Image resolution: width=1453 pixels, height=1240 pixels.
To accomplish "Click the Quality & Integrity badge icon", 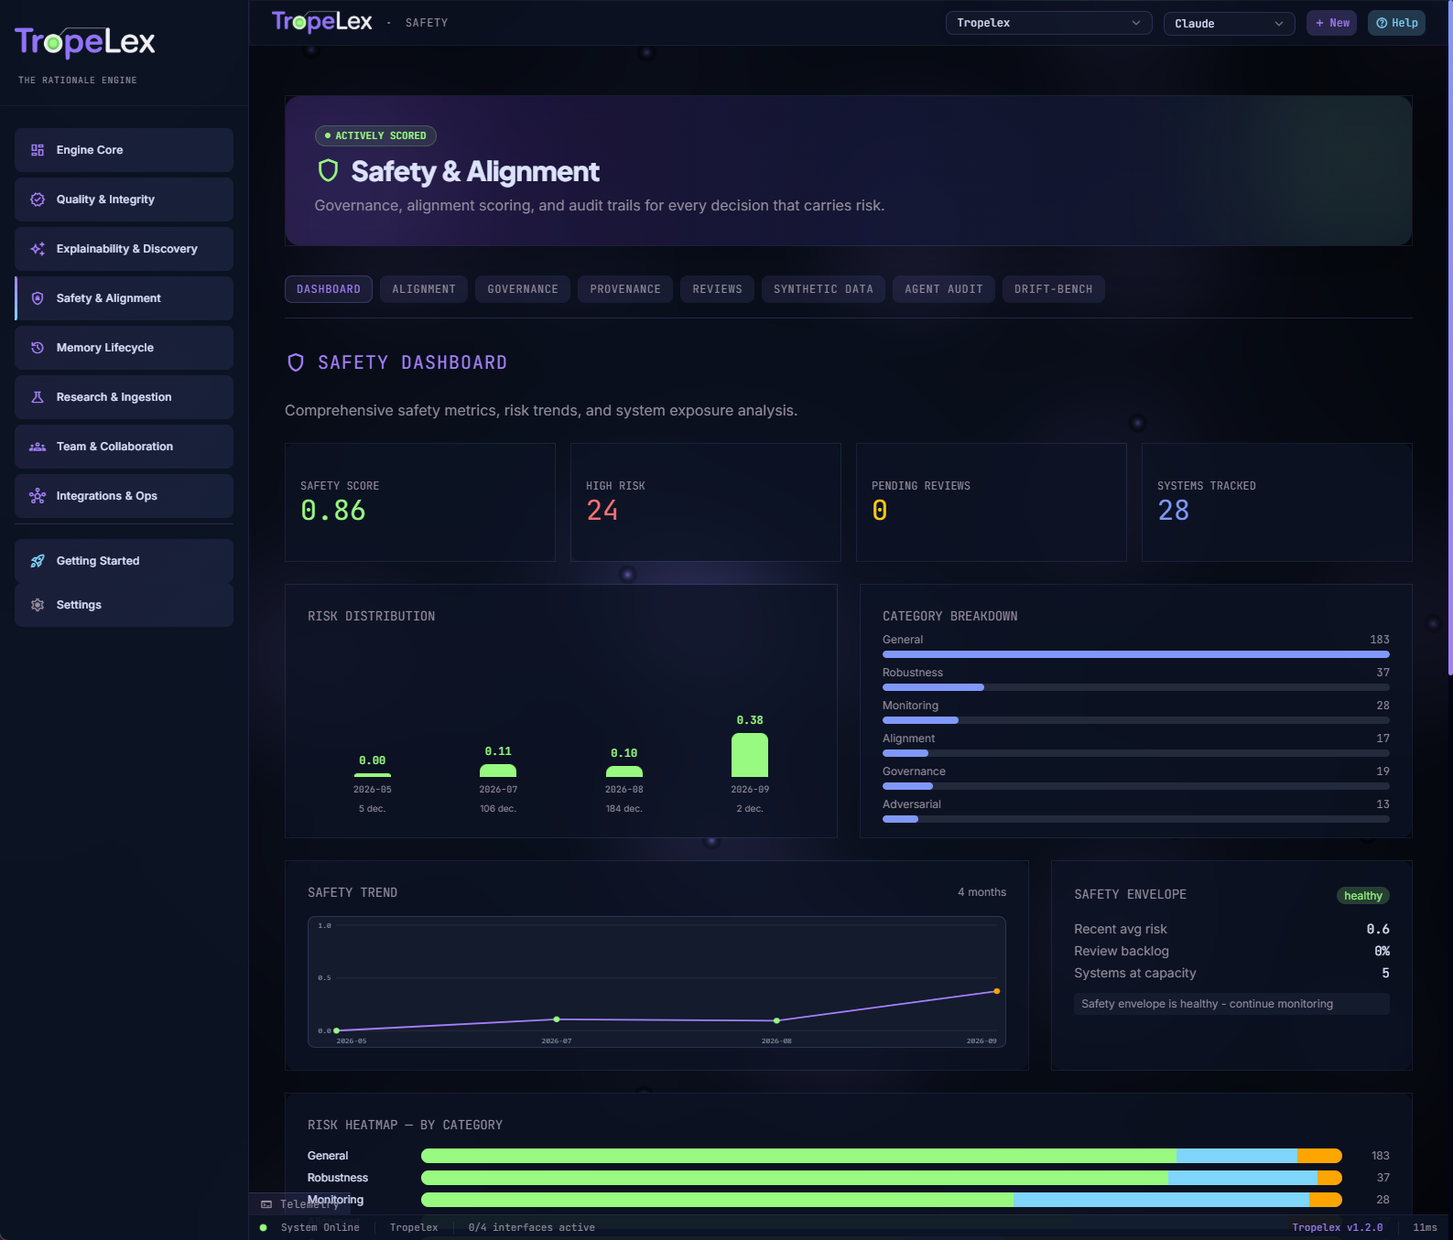I will (38, 199).
